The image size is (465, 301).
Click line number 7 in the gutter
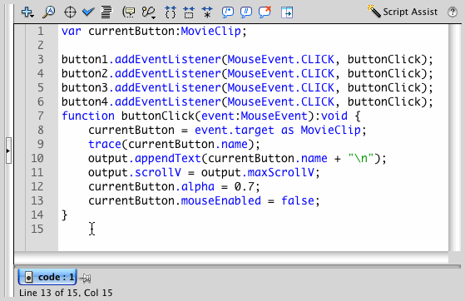(x=40, y=116)
